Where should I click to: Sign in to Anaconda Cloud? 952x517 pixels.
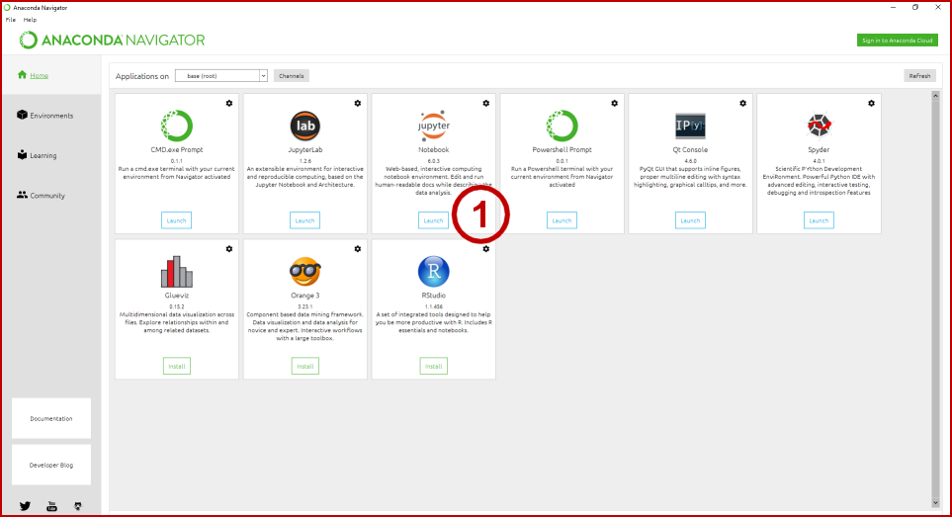(x=898, y=41)
